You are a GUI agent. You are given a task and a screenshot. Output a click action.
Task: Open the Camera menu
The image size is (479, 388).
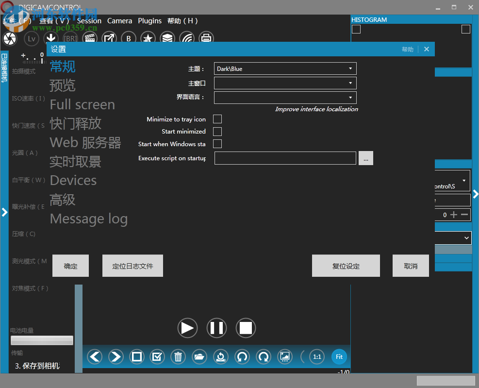point(119,20)
